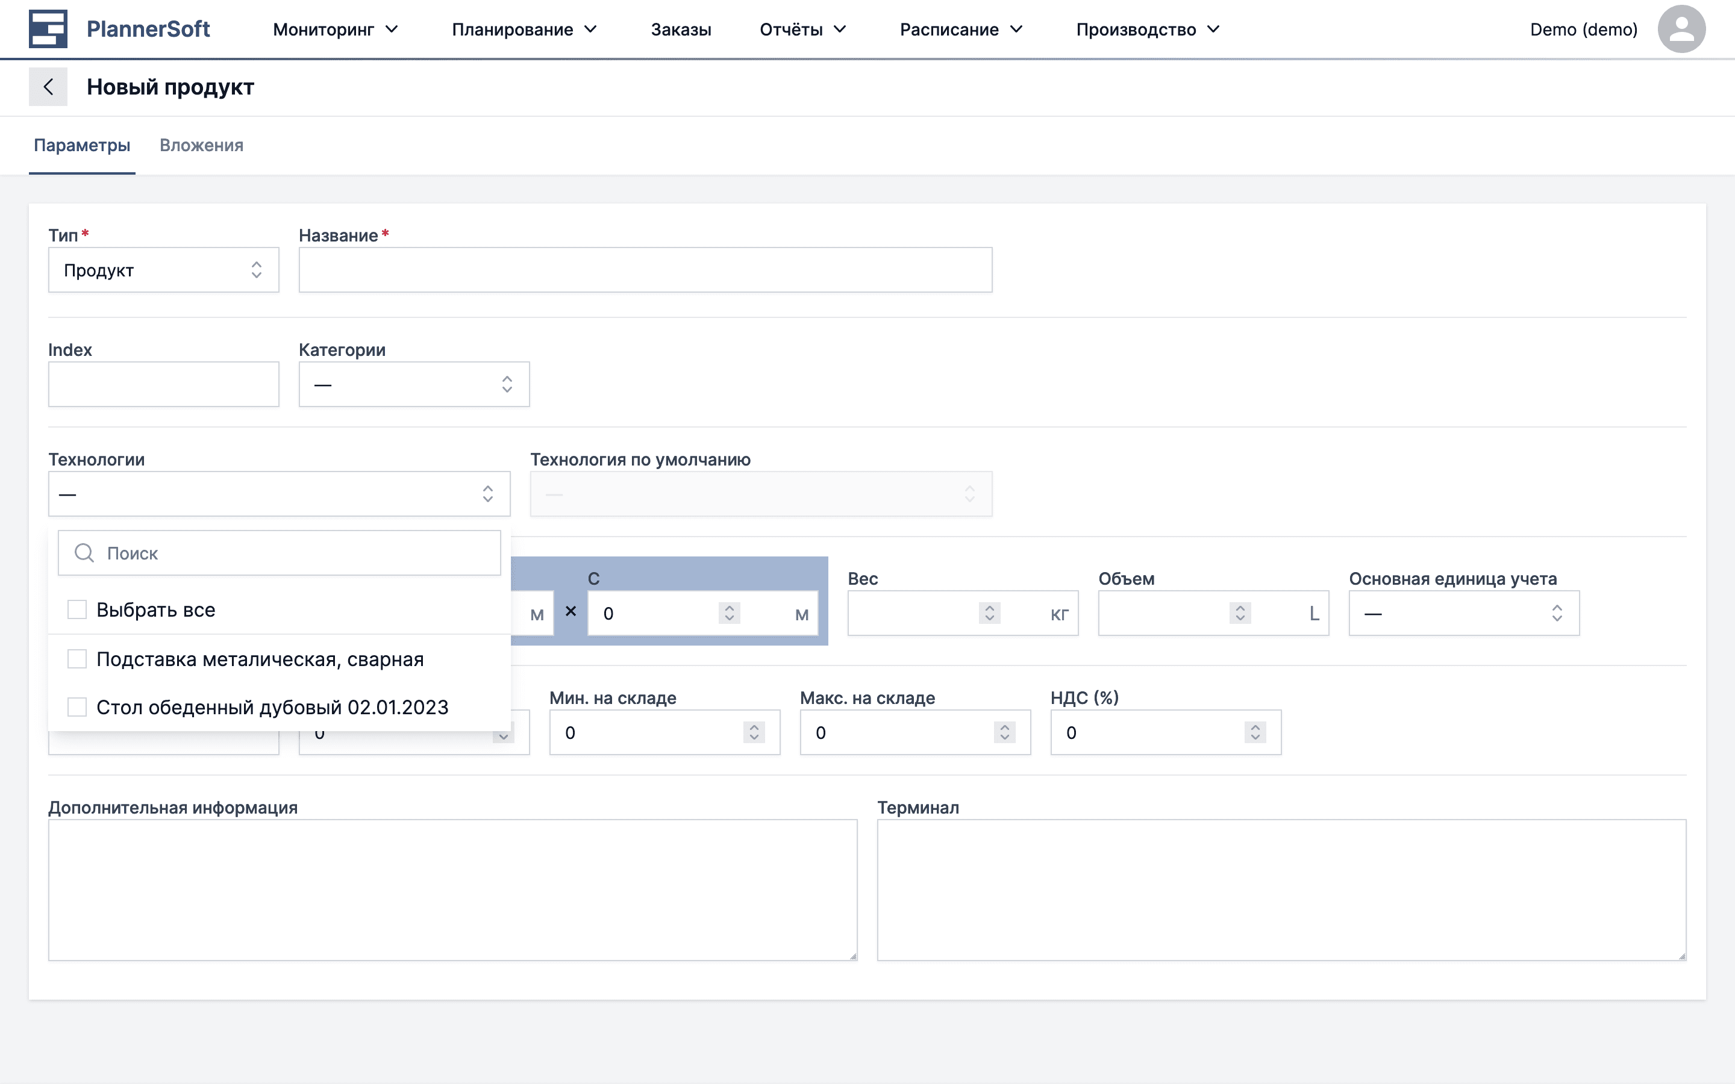Click the Demo (demo) user label
The width and height of the screenshot is (1735, 1084).
click(x=1583, y=30)
